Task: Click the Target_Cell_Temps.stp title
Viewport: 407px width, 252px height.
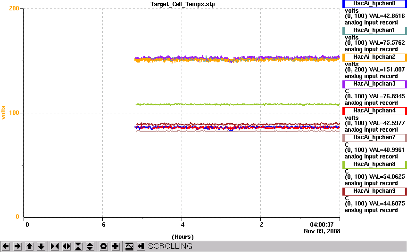Action: click(183, 4)
